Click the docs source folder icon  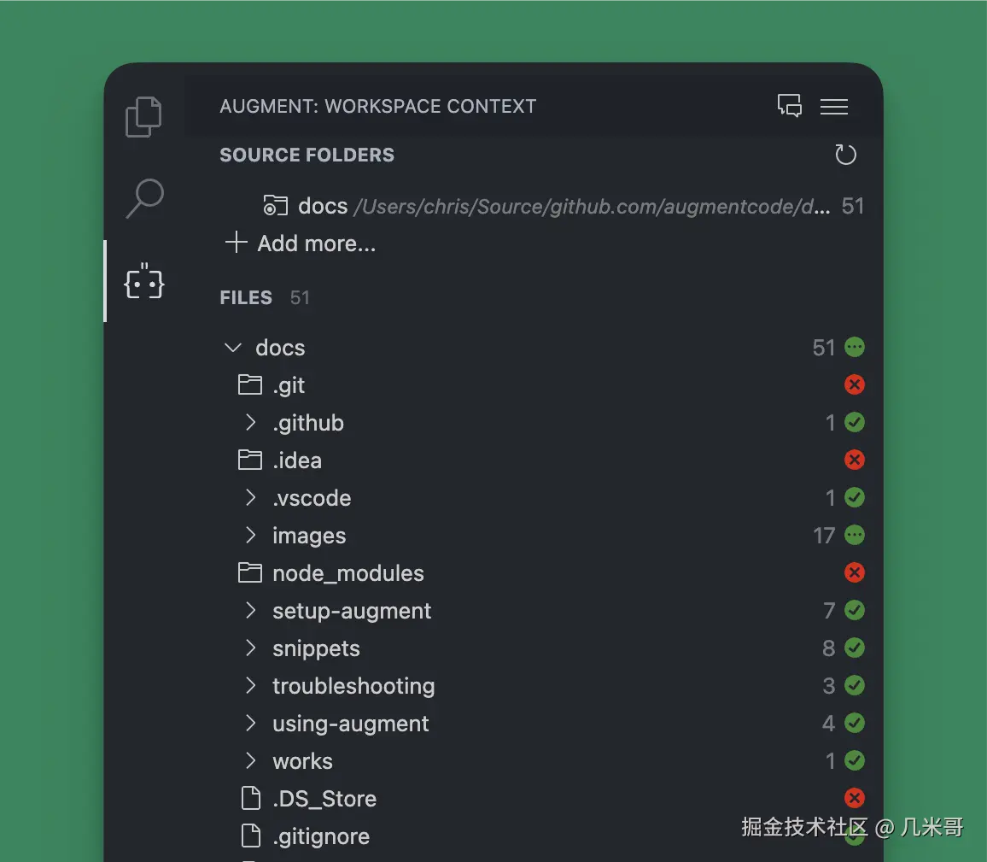coord(275,206)
